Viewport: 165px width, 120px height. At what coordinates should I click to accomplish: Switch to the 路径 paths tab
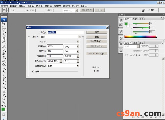(x=141, y=42)
